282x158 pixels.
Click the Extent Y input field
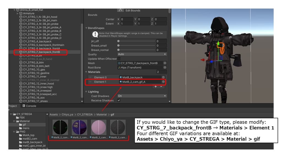point(144,24)
